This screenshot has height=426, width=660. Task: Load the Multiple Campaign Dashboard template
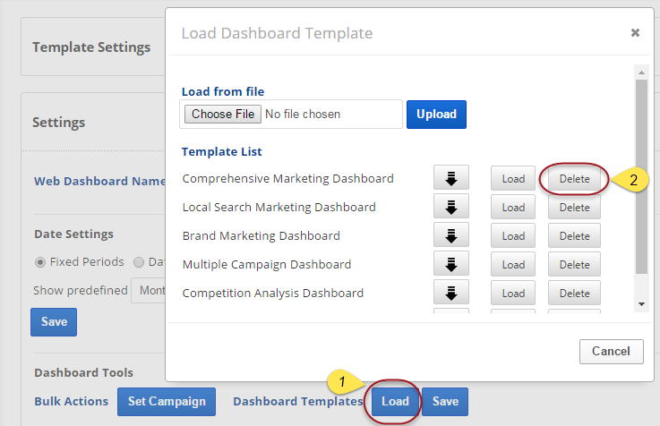[x=513, y=264]
